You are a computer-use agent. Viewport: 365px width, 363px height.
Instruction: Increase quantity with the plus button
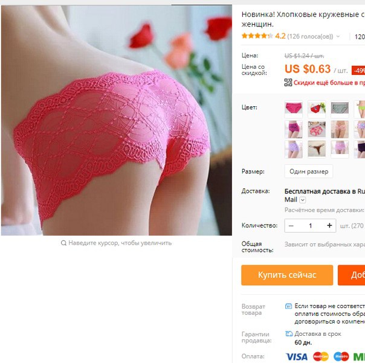329,225
